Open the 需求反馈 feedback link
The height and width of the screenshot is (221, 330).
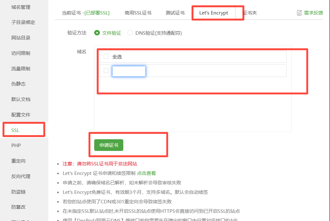pos(313,13)
